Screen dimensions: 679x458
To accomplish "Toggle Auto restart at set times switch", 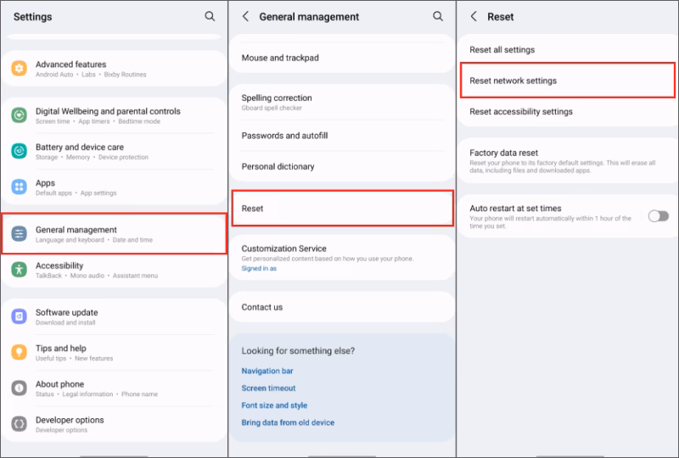I will [x=658, y=216].
